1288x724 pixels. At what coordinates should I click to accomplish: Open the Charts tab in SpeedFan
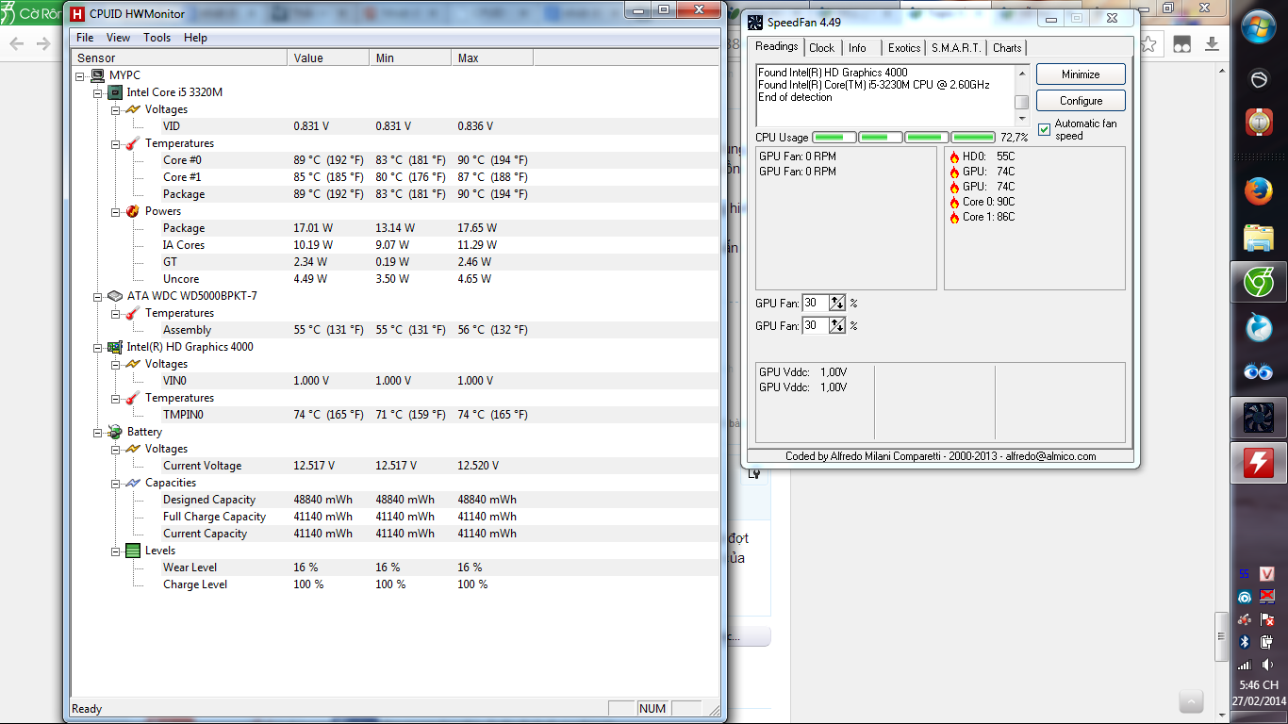[x=1007, y=48]
